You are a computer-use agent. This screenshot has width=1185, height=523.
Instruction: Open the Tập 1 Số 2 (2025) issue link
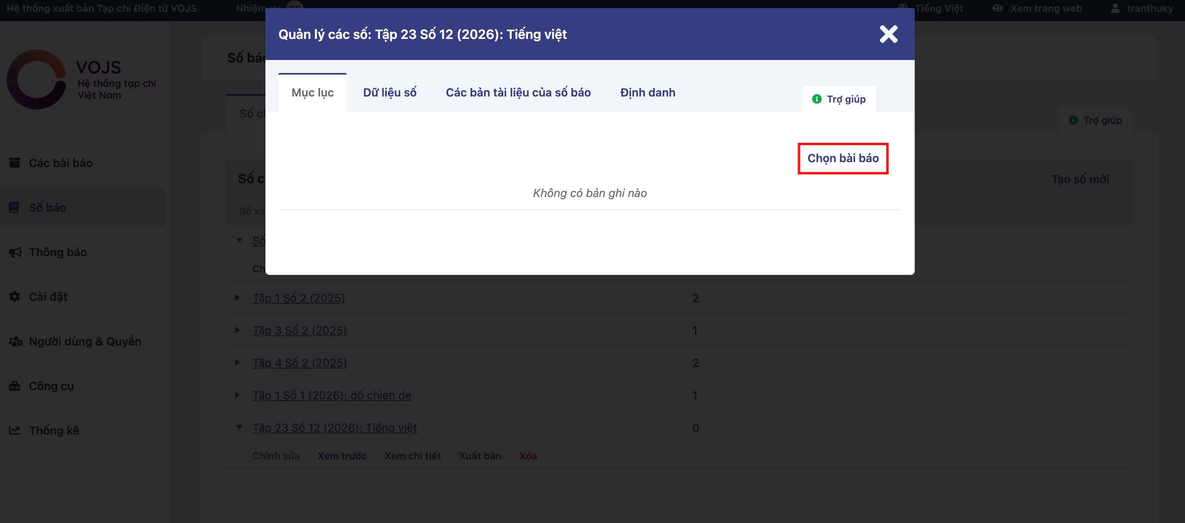(x=299, y=298)
